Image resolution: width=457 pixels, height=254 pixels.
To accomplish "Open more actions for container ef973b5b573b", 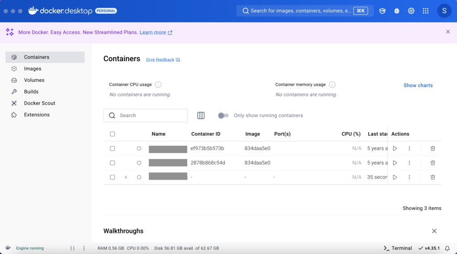I will pos(409,148).
